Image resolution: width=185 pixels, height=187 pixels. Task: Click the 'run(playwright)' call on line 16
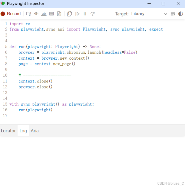(x=35, y=110)
